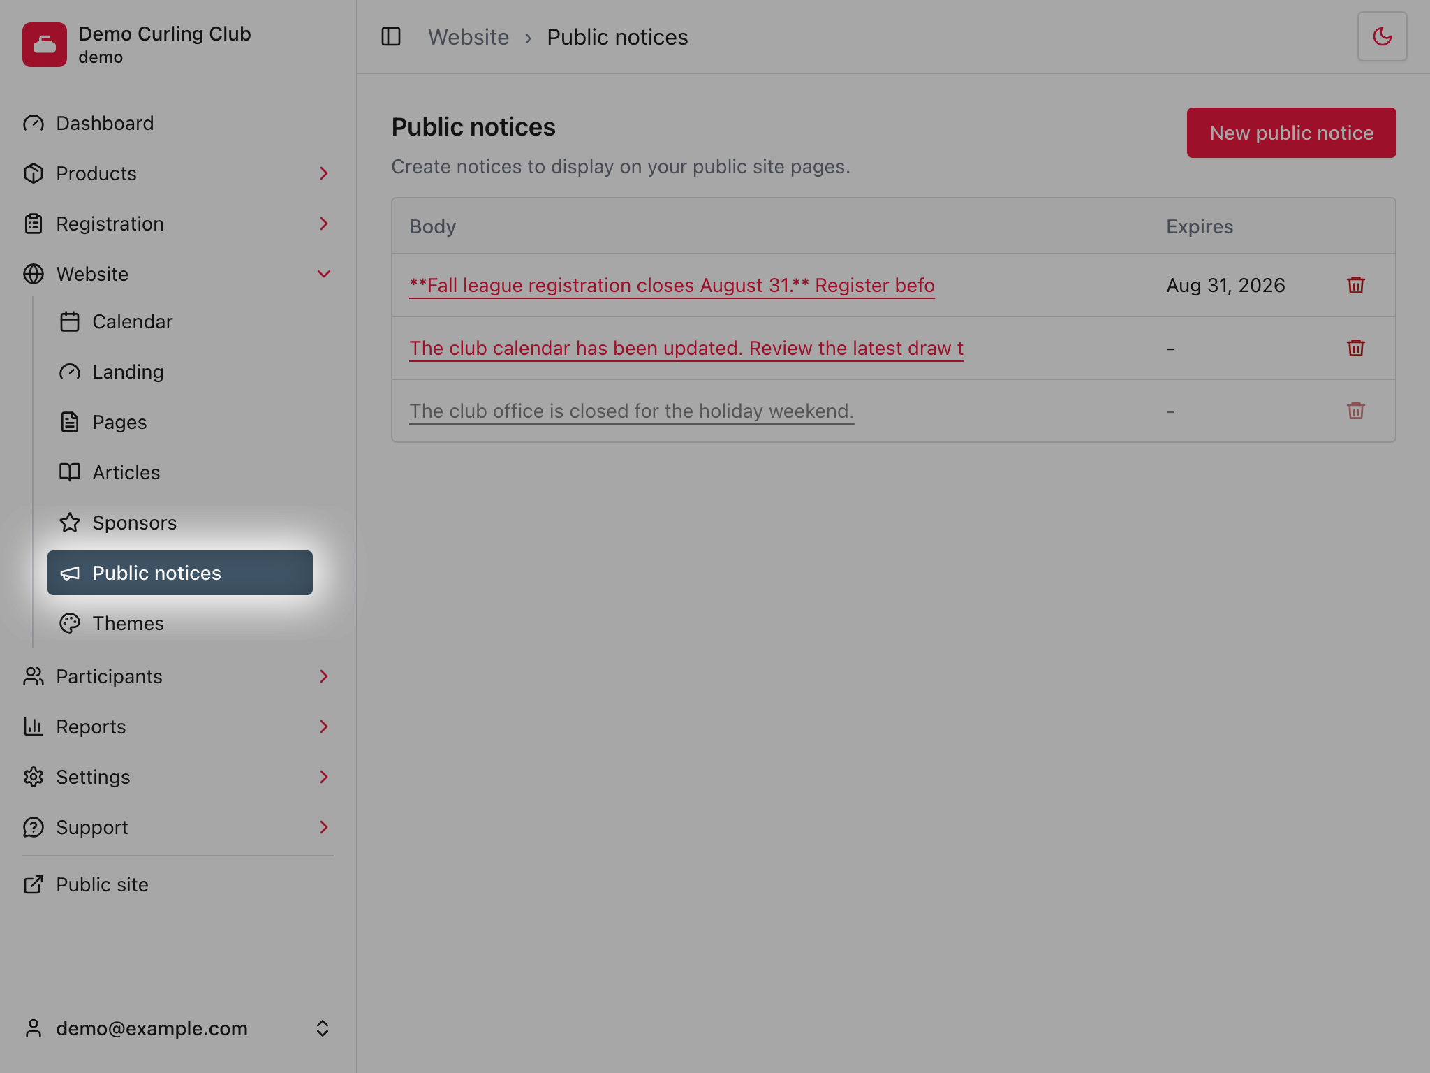
Task: Expand the Products chevron
Action: coord(323,173)
